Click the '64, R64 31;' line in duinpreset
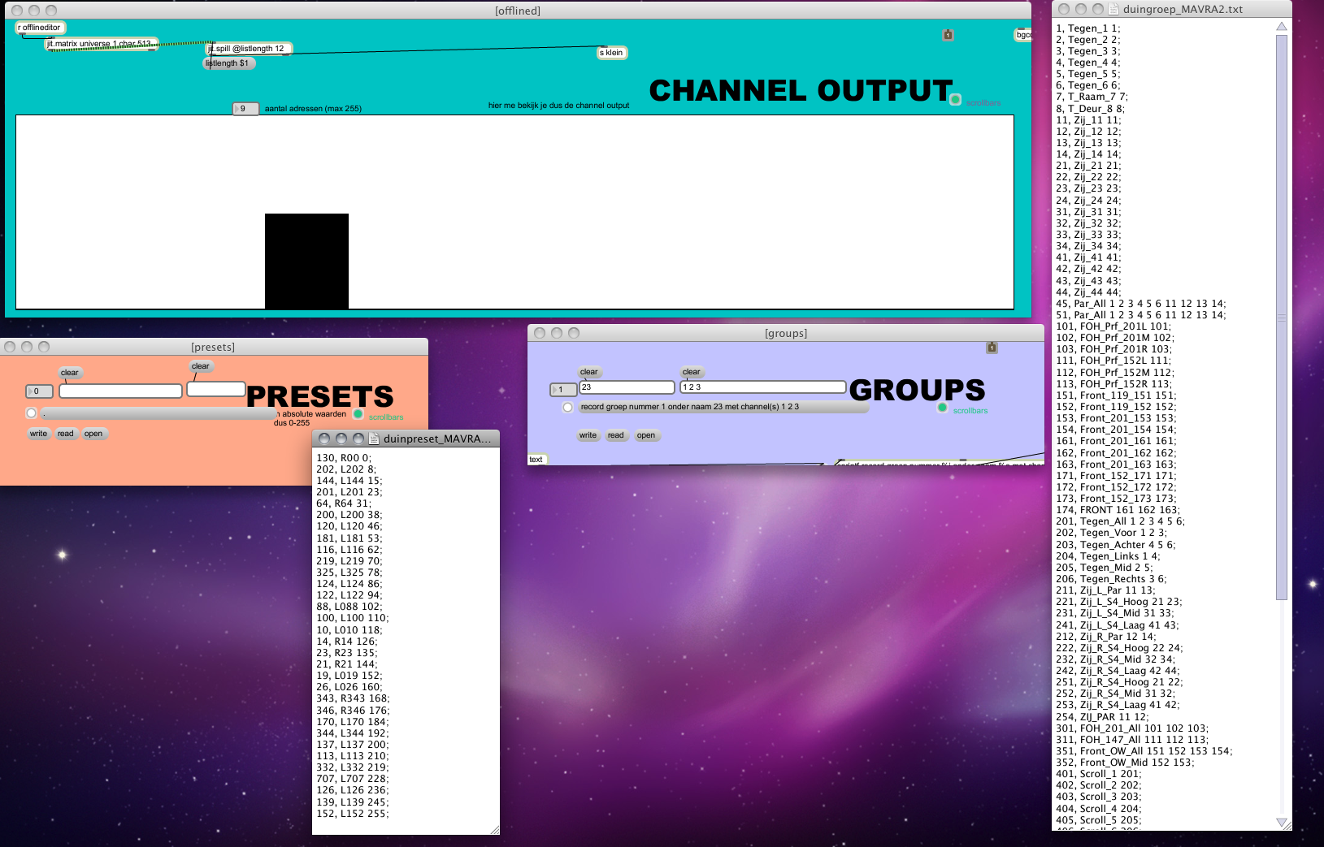 click(x=343, y=503)
